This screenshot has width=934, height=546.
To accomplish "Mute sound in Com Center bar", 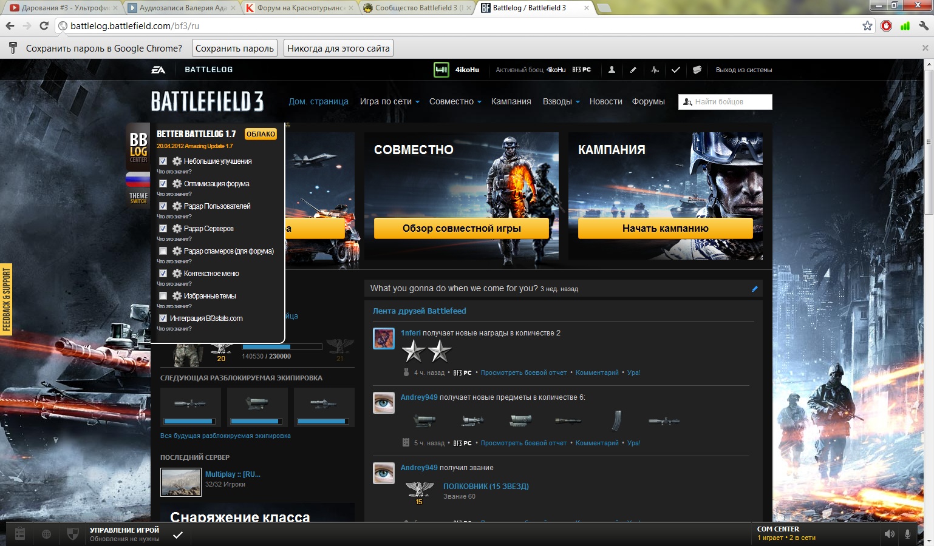I will point(889,534).
